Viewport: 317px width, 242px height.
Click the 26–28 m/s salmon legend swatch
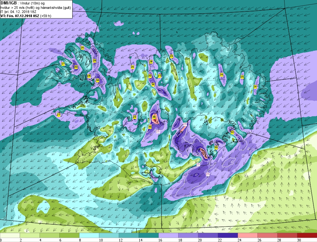tap(268, 235)
